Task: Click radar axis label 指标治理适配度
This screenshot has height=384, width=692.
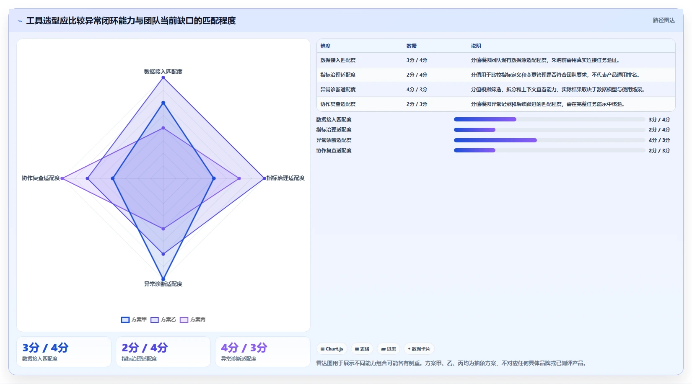Action: [x=286, y=178]
